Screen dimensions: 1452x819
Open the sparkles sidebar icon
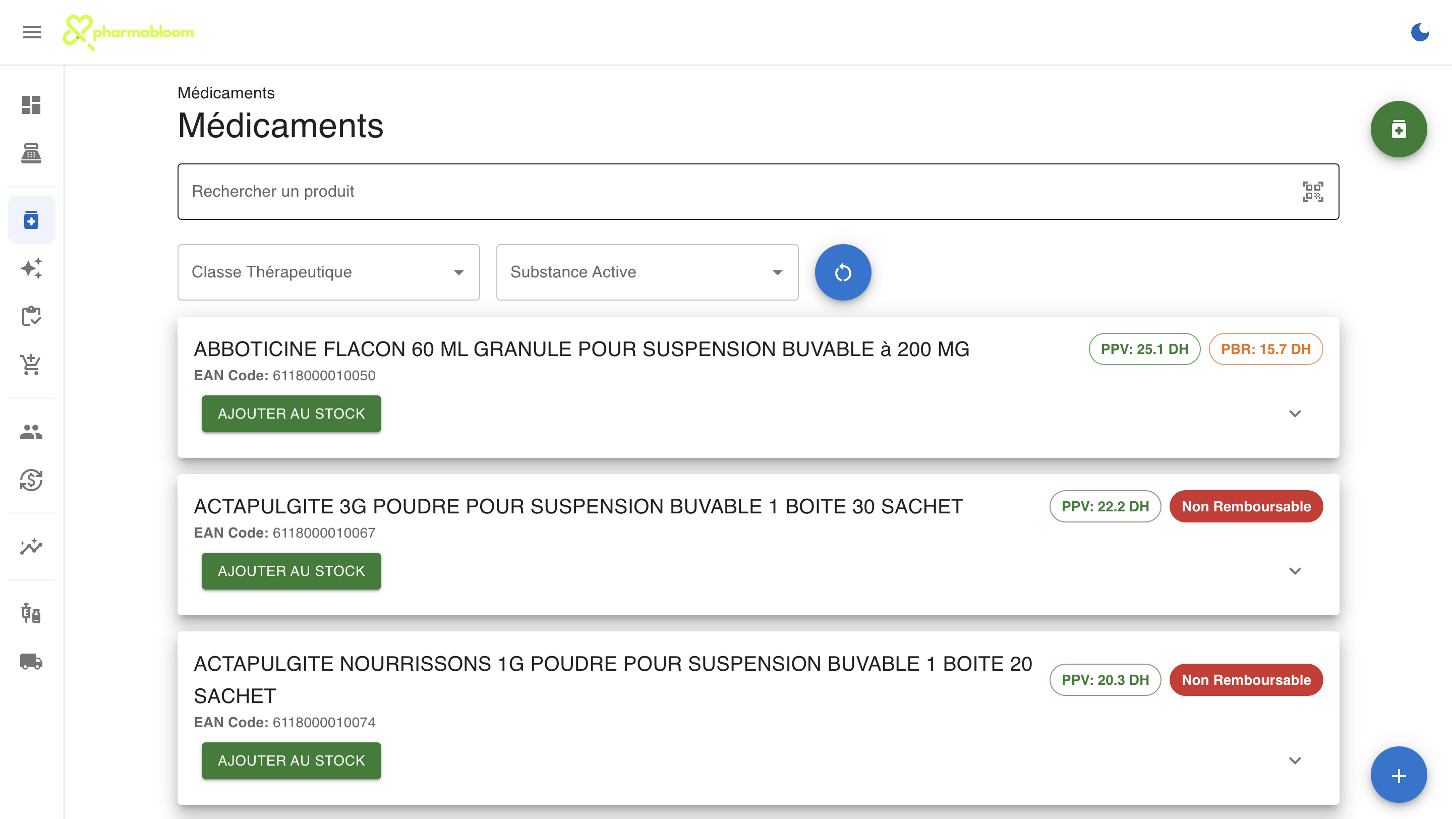pyautogui.click(x=32, y=268)
